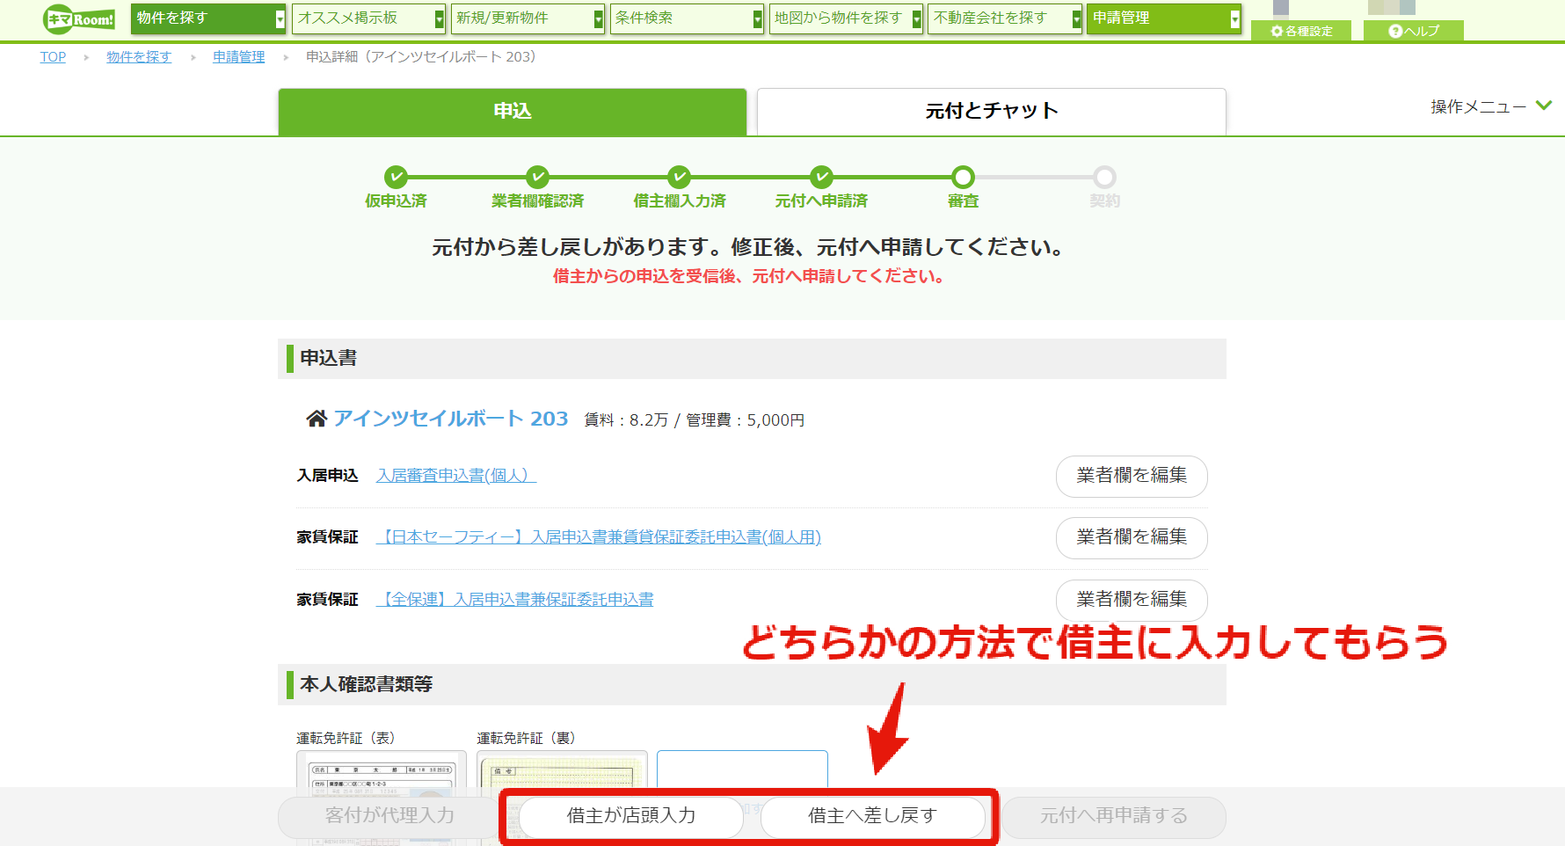Viewport: 1565px width, 846px height.
Task: Open the 全保連 guarantee application link
Action: click(x=514, y=599)
